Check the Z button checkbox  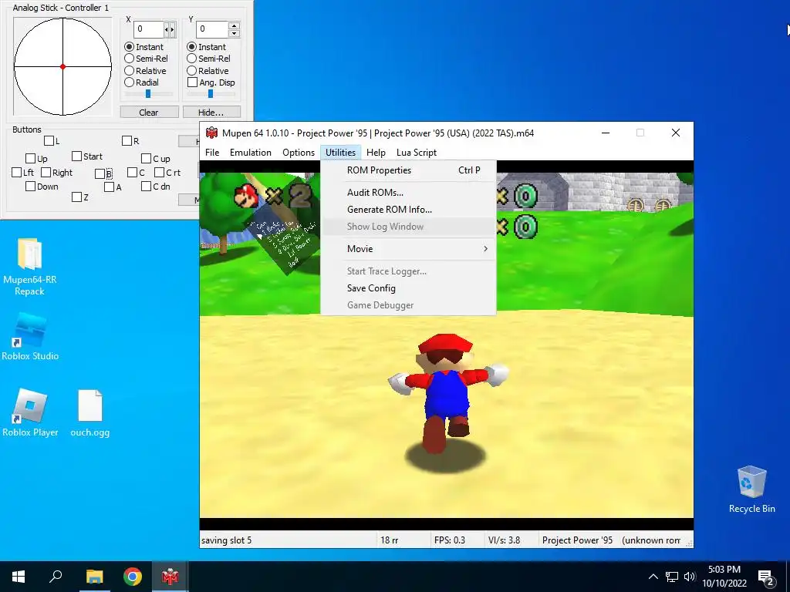pyautogui.click(x=76, y=197)
